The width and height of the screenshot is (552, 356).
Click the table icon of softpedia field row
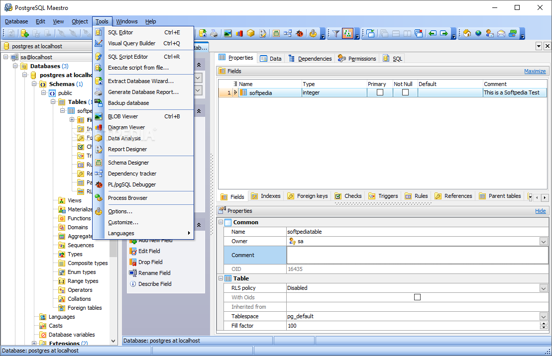pos(243,92)
